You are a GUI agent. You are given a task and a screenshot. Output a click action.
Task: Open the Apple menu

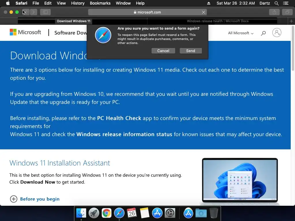point(8,3)
